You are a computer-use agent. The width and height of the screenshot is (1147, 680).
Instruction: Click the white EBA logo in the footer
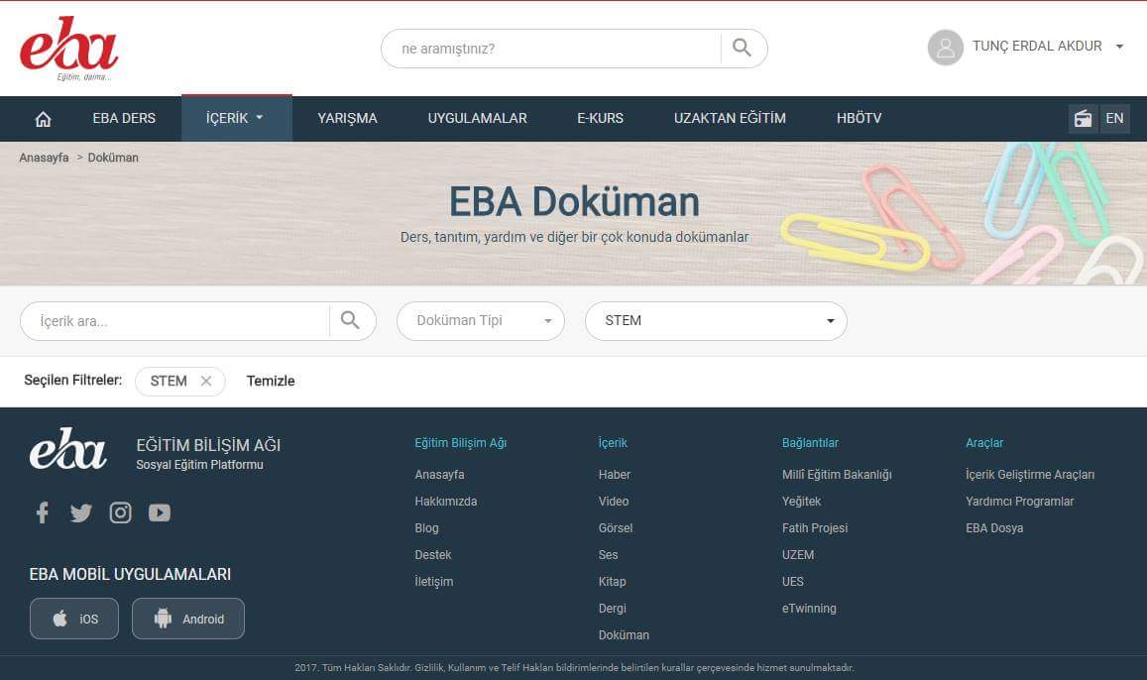[68, 448]
